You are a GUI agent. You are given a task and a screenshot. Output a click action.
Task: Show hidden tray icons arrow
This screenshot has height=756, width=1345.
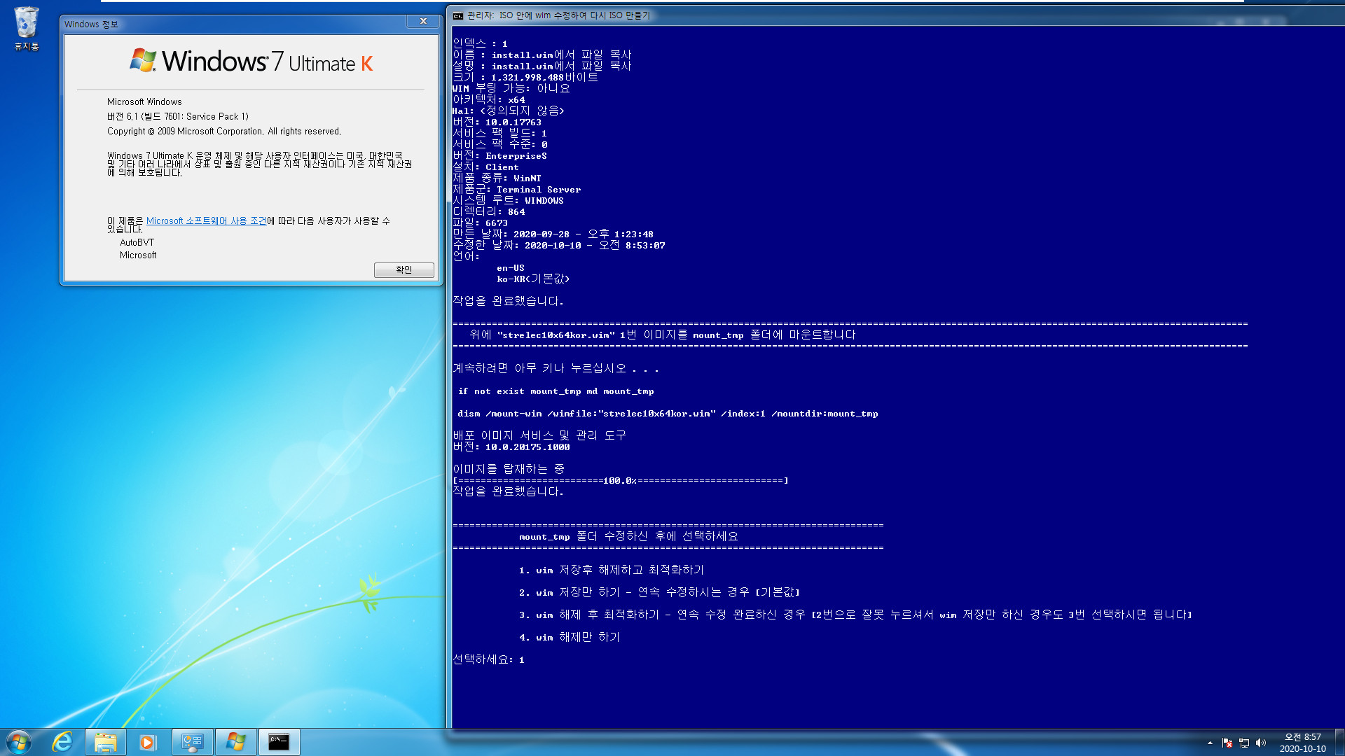pos(1210,743)
